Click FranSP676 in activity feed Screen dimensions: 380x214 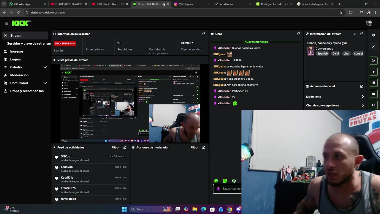tap(68, 188)
